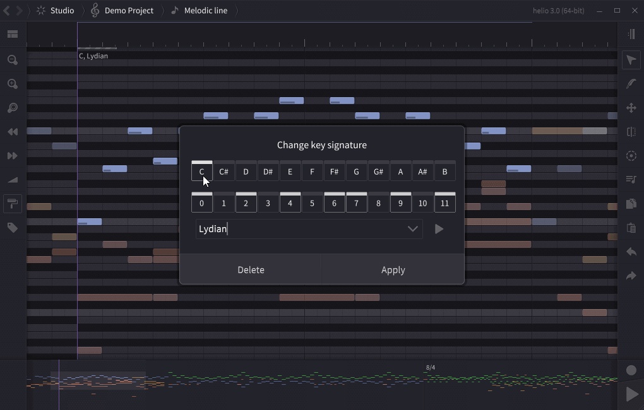Image resolution: width=644 pixels, height=410 pixels.
Task: Select the pen draw tool
Action: pyautogui.click(x=631, y=84)
